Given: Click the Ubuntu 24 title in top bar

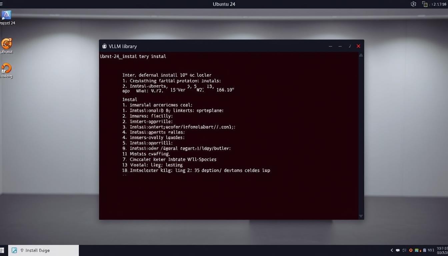Looking at the screenshot, I should click(224, 4).
